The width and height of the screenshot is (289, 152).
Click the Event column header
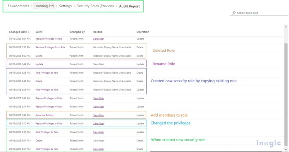tap(39, 32)
